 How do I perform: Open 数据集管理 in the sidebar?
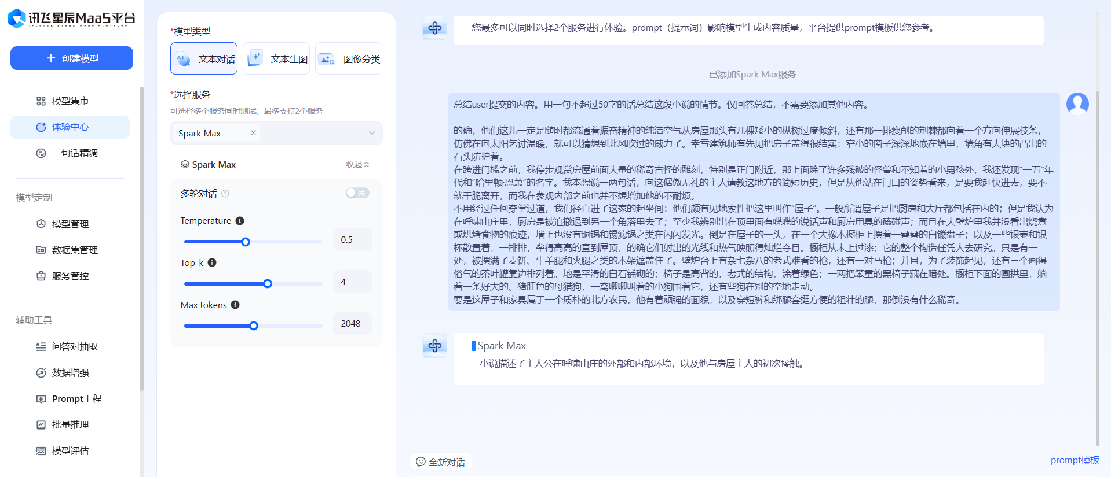click(x=70, y=250)
